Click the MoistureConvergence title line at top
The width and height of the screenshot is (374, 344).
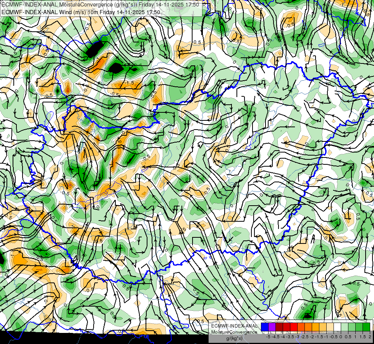(100, 5)
